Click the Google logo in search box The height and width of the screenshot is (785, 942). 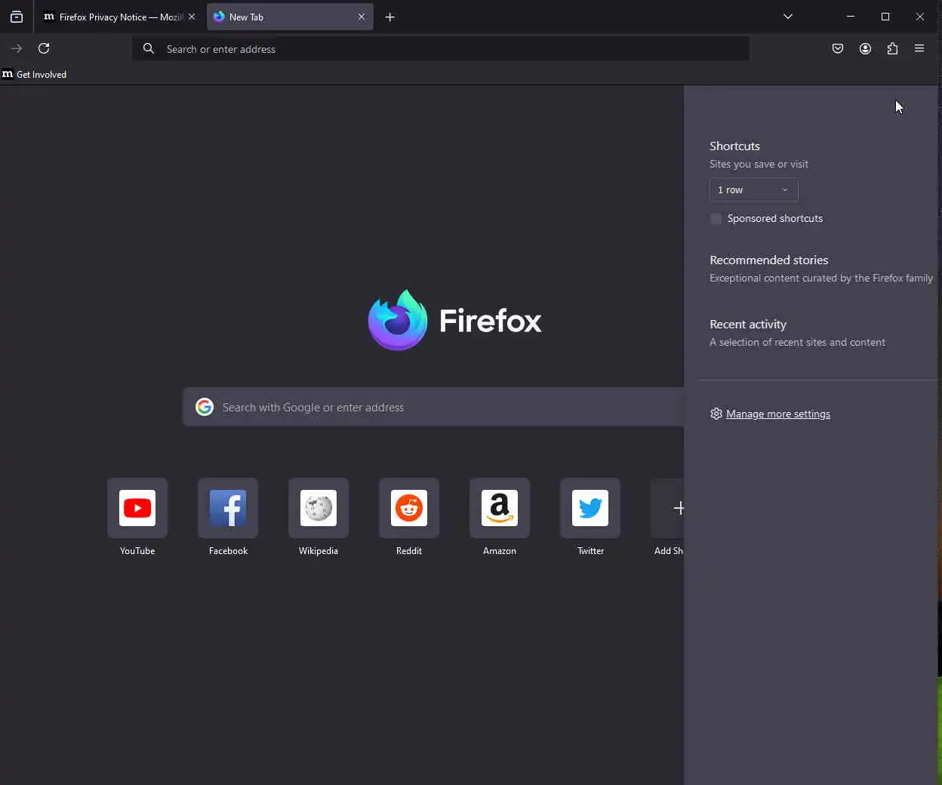205,407
